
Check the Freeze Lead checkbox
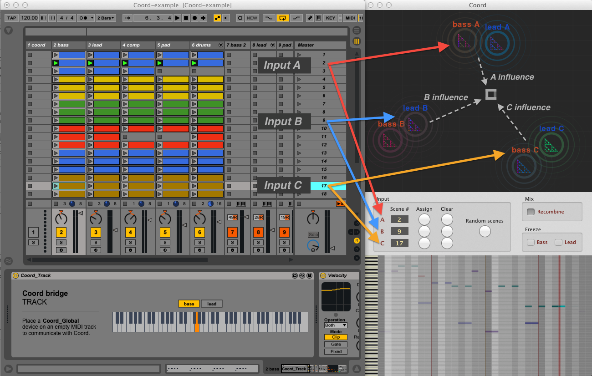pyautogui.click(x=558, y=242)
